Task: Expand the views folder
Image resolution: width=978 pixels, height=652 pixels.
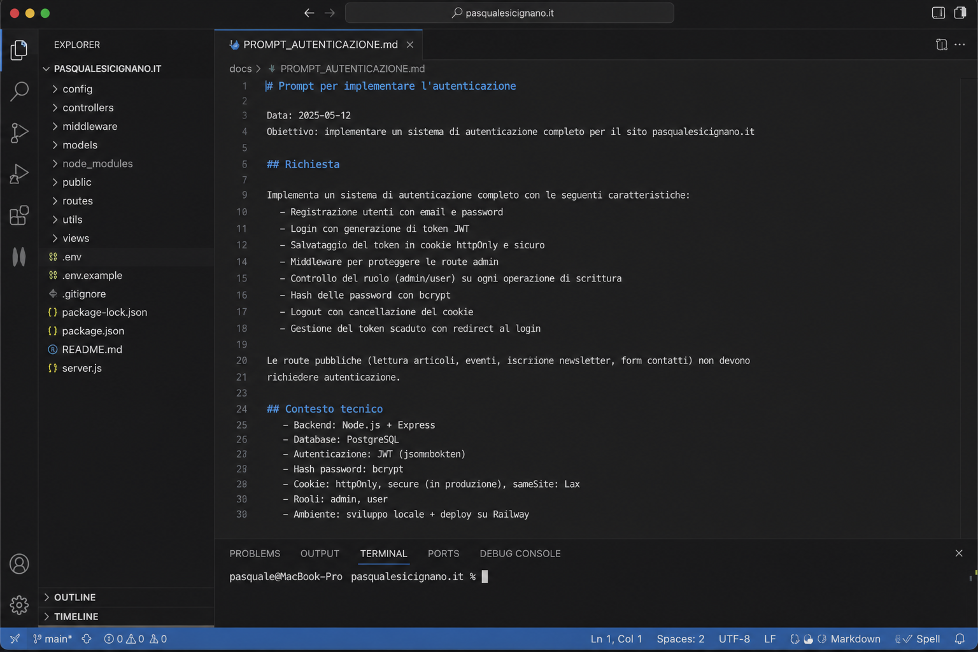Action: click(126, 238)
